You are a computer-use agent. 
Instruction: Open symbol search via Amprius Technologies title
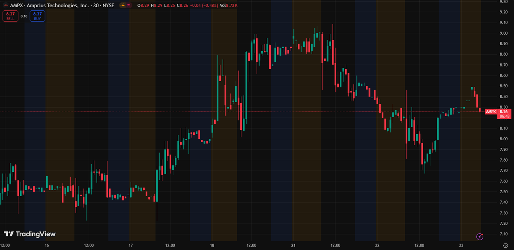click(58, 5)
